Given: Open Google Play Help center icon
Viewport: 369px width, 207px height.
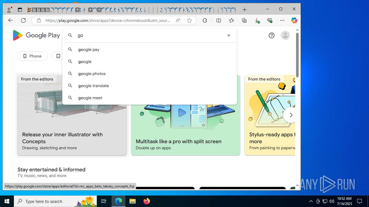Looking at the screenshot, I should [272, 35].
